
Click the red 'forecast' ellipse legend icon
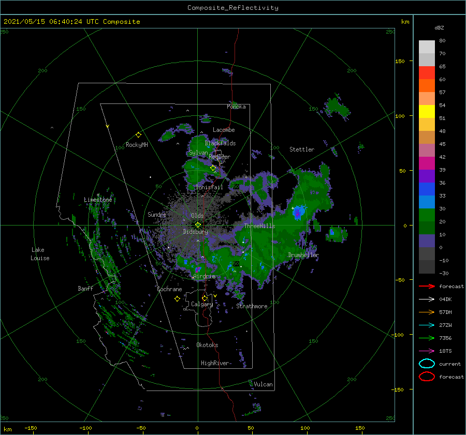427,377
